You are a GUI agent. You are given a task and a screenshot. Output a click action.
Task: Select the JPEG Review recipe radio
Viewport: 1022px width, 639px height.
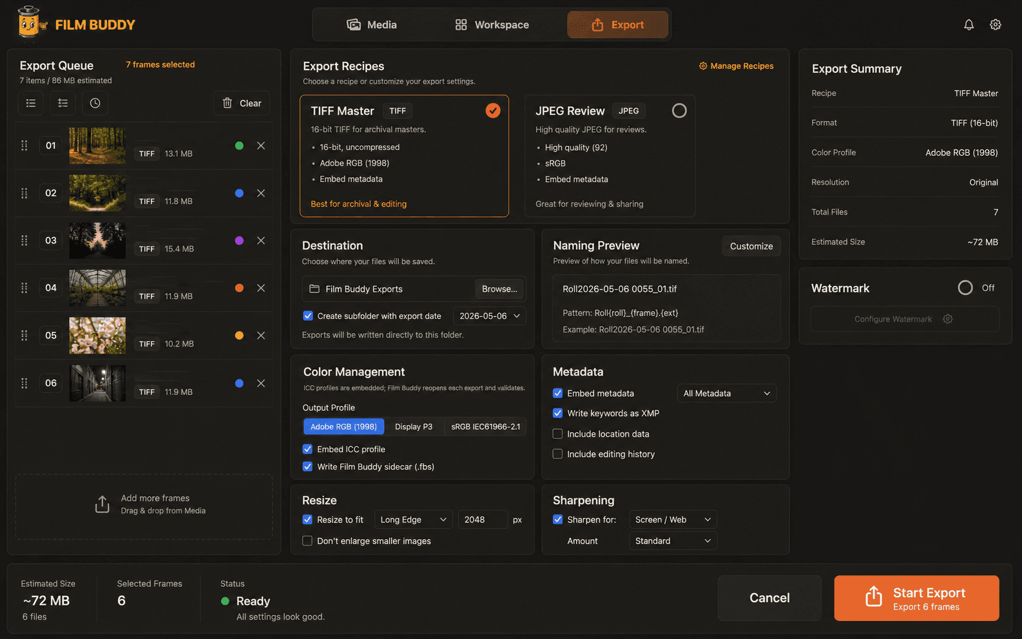pyautogui.click(x=679, y=111)
